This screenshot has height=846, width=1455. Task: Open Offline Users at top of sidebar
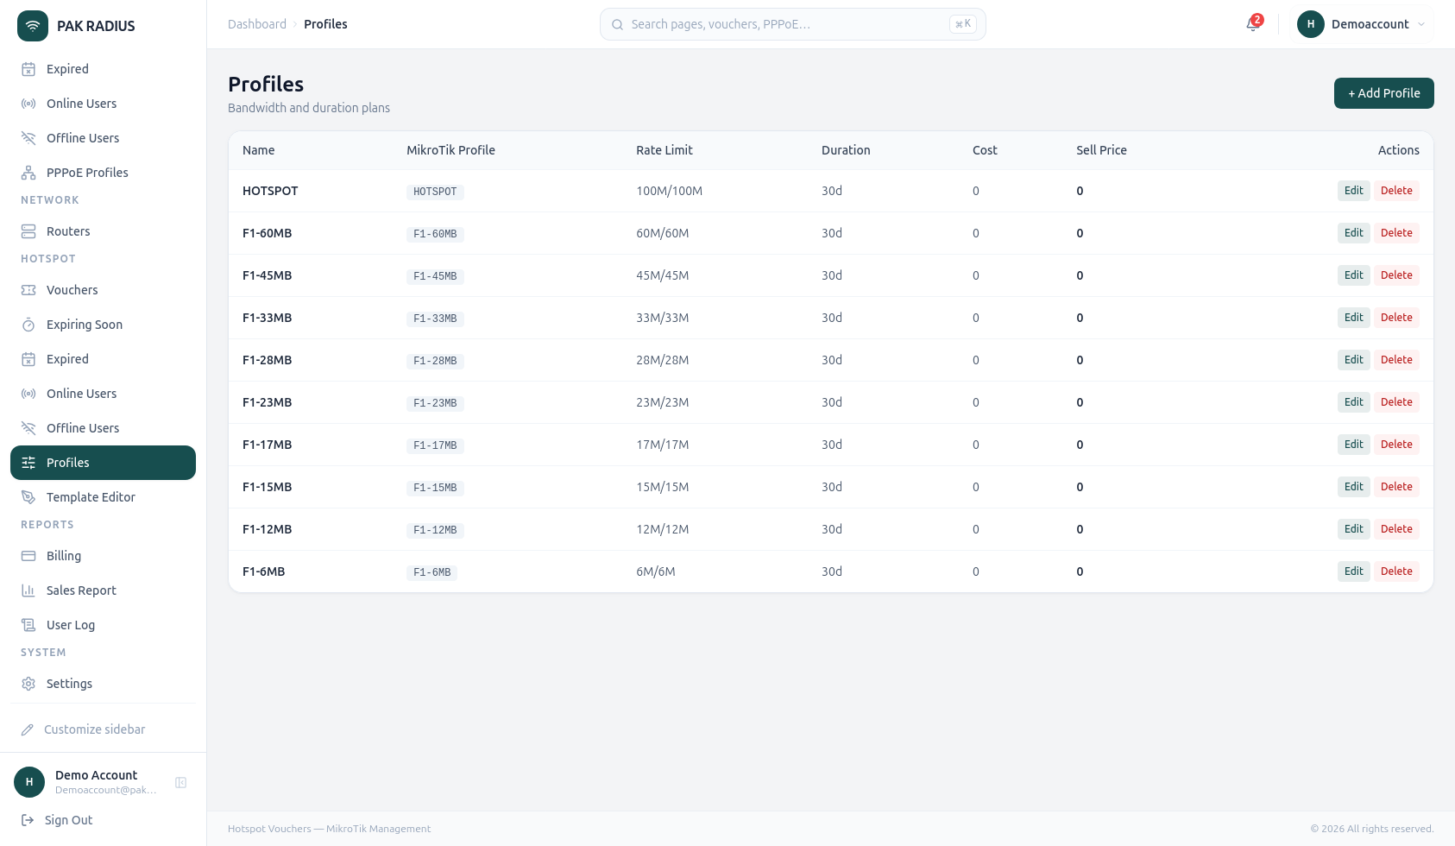pos(103,138)
